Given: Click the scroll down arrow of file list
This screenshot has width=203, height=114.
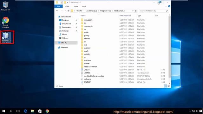Looking at the screenshot, I should (170, 83).
